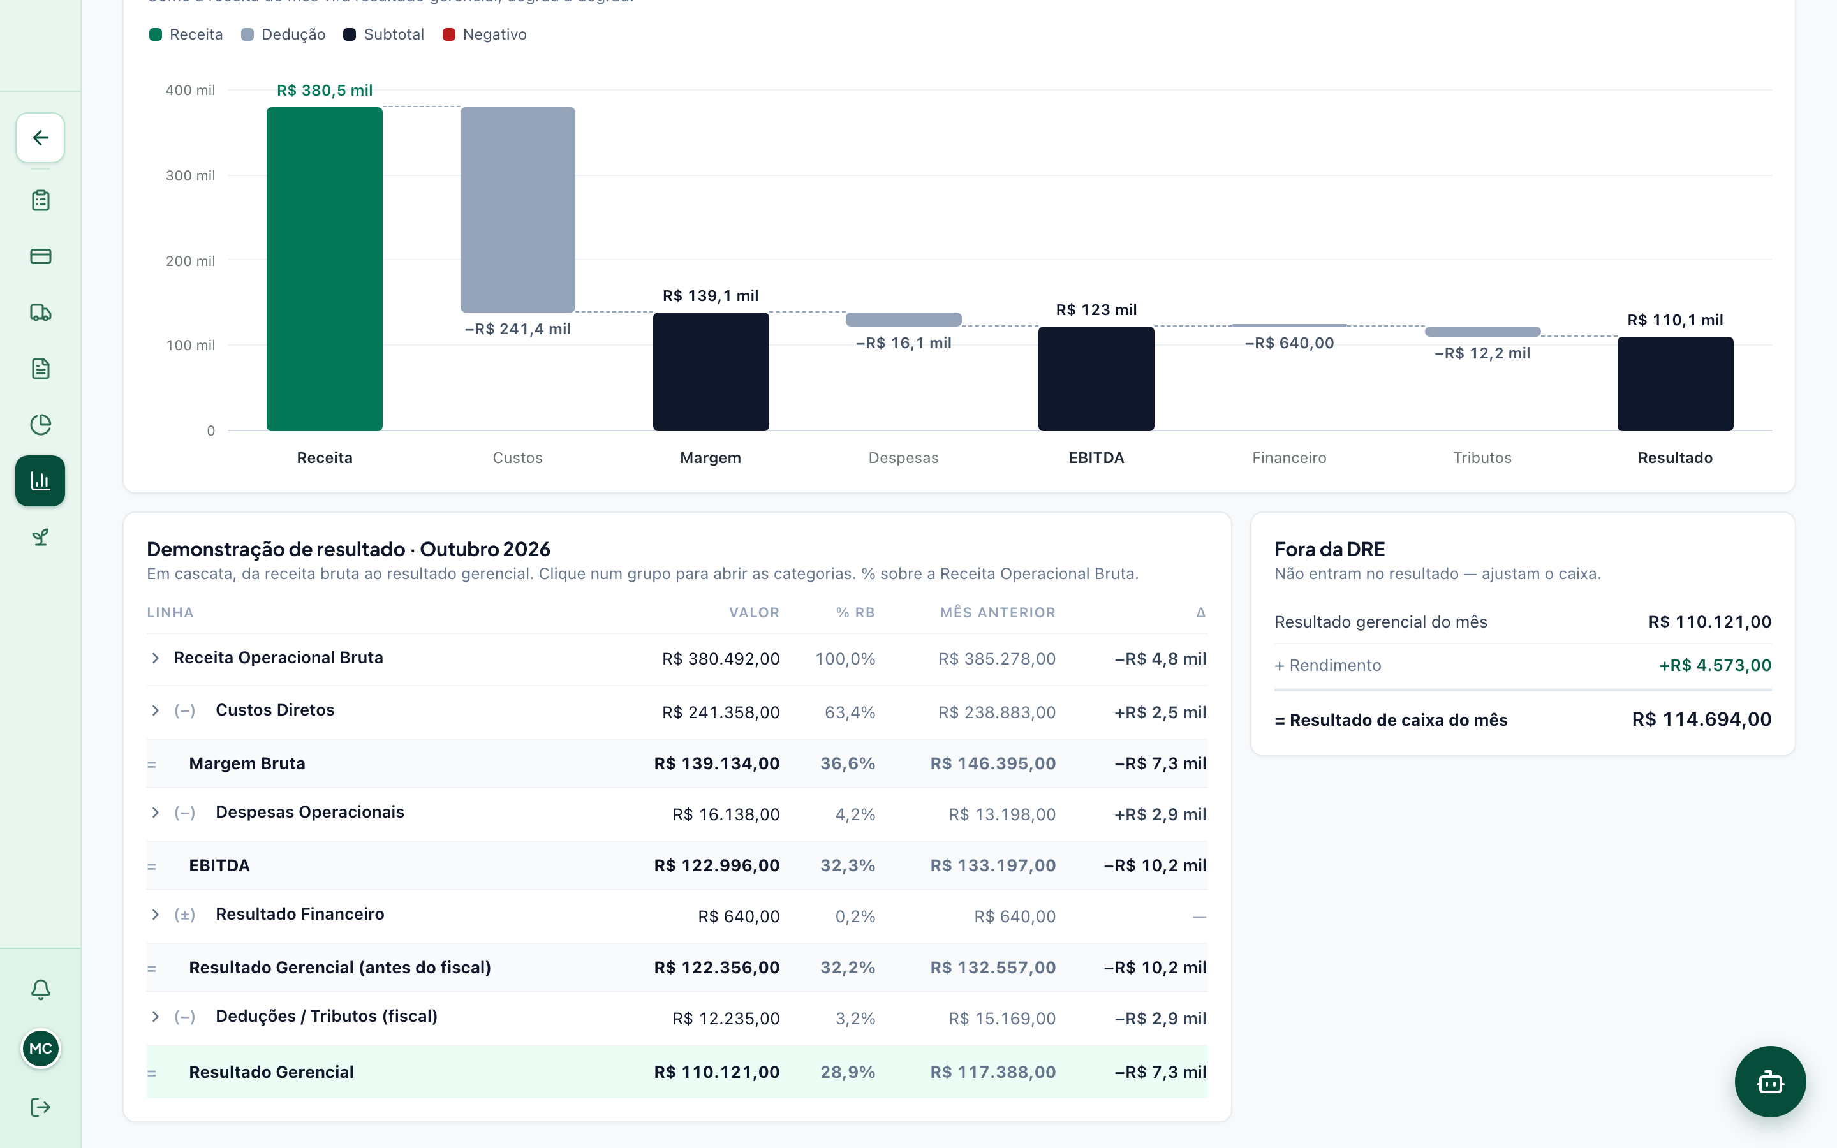The width and height of the screenshot is (1837, 1148).
Task: Open the delivery truck icon in sidebar
Action: click(40, 313)
